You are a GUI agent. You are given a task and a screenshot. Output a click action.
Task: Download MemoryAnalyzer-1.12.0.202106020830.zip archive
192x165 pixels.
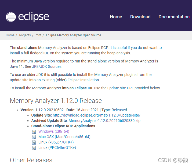(104, 121)
